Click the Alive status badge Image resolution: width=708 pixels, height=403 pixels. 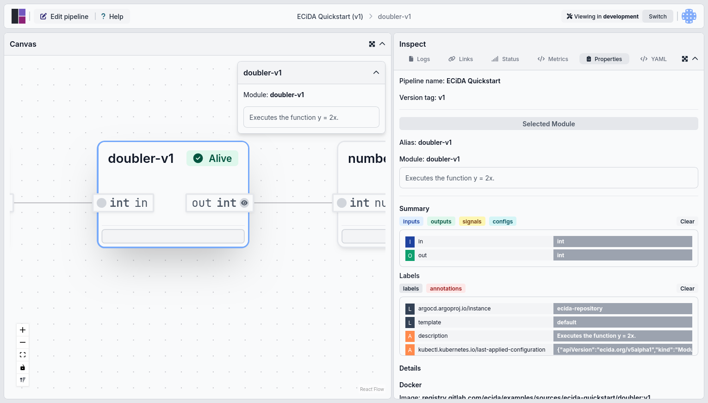(x=212, y=158)
